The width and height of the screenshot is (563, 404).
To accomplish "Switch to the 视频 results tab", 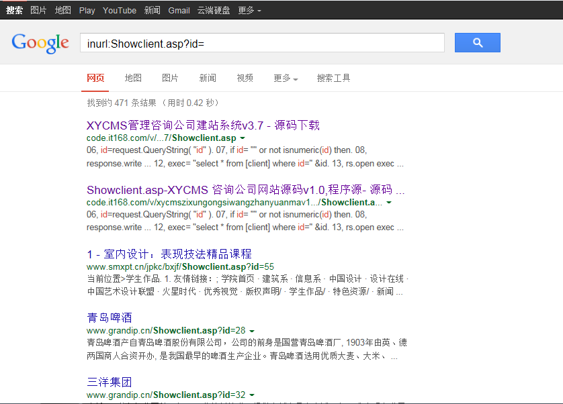I will 245,78.
